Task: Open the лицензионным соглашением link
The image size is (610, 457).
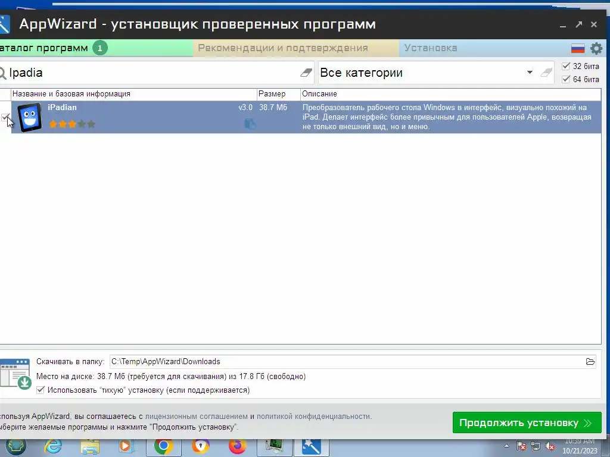Action: click(x=197, y=416)
